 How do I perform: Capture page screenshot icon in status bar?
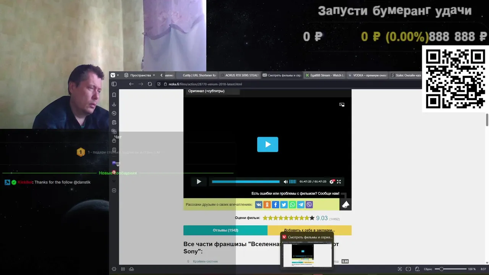click(400, 269)
